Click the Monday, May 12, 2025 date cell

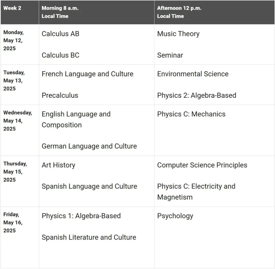tap(13, 40)
